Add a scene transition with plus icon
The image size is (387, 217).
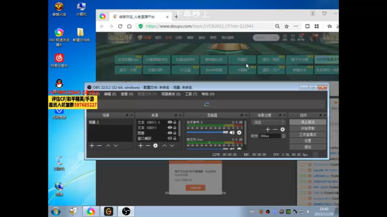click(x=268, y=129)
